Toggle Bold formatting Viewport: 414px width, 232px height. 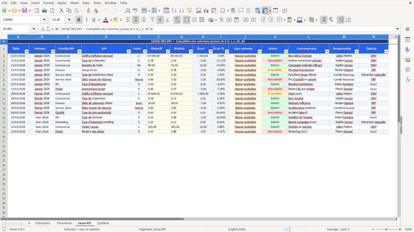[79, 20]
